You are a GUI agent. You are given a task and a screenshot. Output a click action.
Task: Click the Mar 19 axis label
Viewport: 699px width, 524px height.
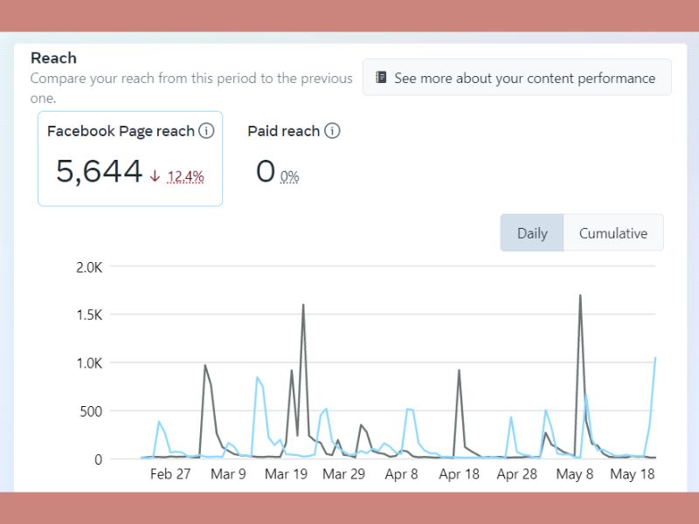(287, 473)
